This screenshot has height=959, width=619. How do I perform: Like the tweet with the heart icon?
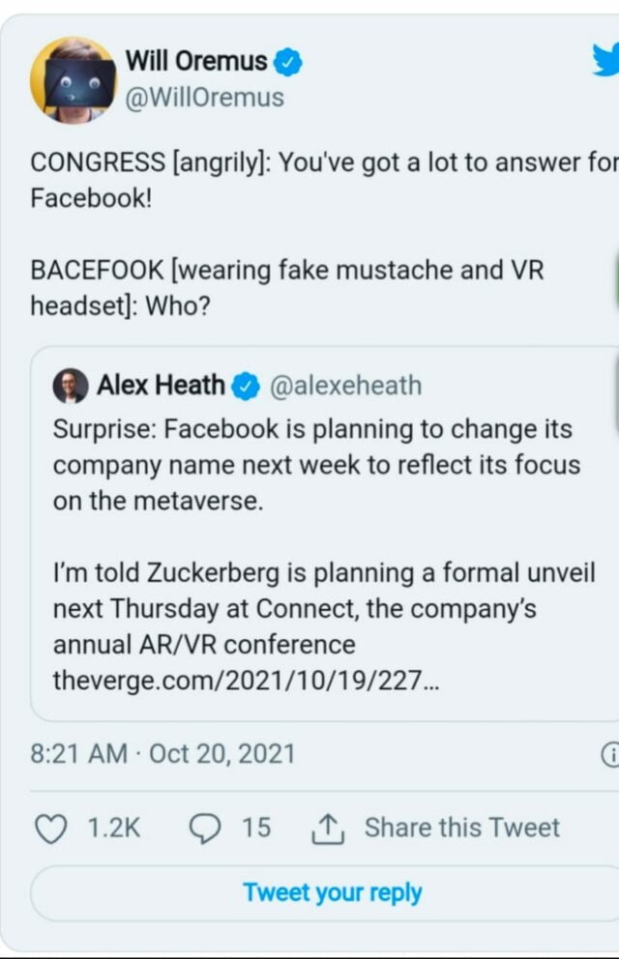(x=50, y=828)
